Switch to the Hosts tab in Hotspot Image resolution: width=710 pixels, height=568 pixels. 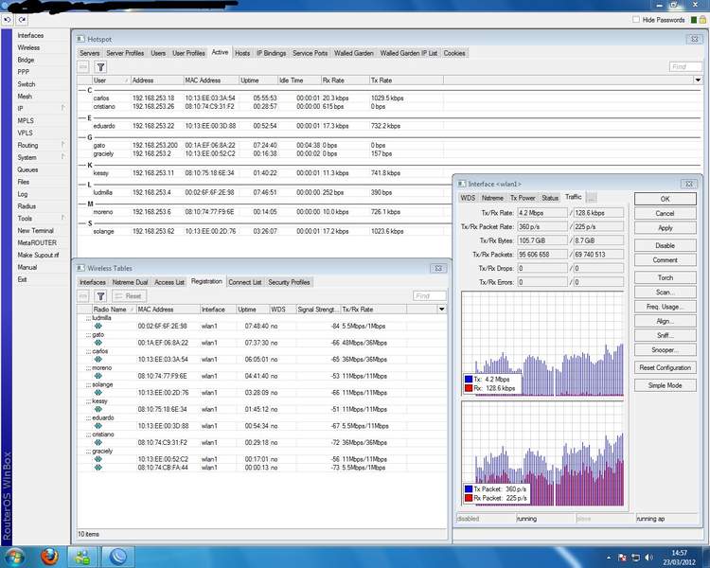[x=242, y=53]
